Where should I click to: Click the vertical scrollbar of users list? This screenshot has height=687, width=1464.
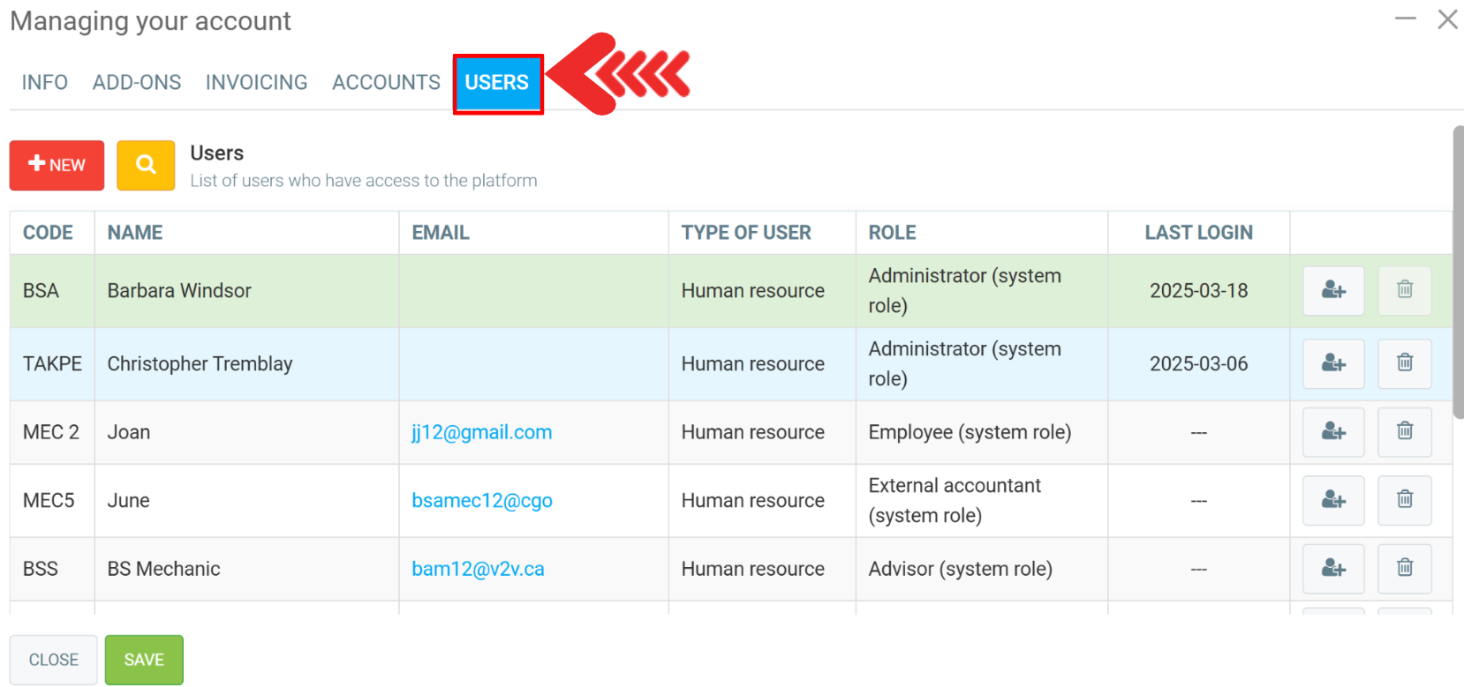[1458, 273]
